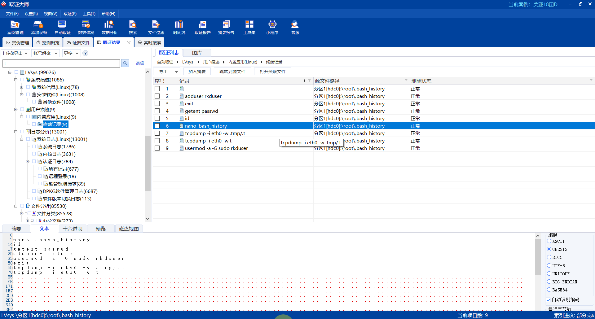
Task: Click the file icon of getent passwd row
Action: [182, 111]
